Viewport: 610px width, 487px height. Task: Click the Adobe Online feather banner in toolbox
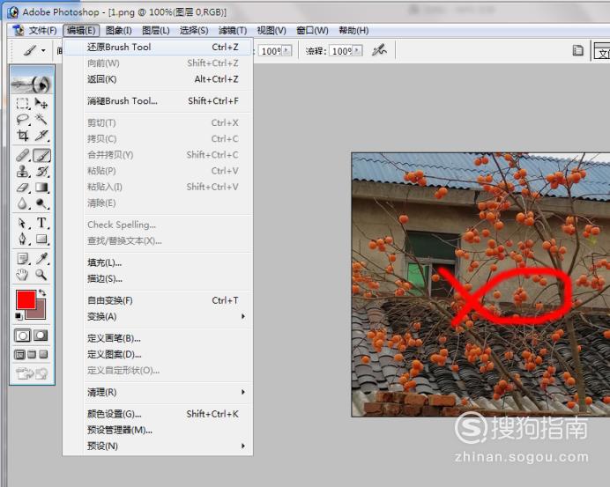pyautogui.click(x=32, y=80)
